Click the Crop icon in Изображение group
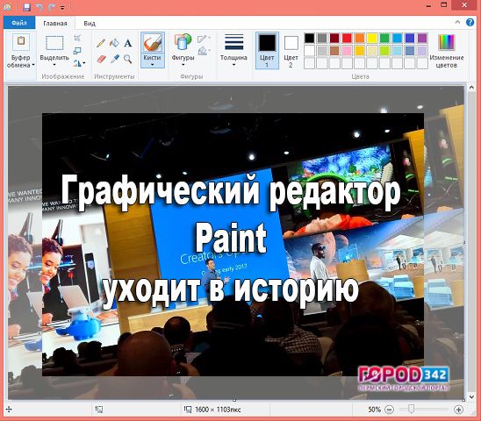Viewport: 481px width, 421px height. pos(77,38)
